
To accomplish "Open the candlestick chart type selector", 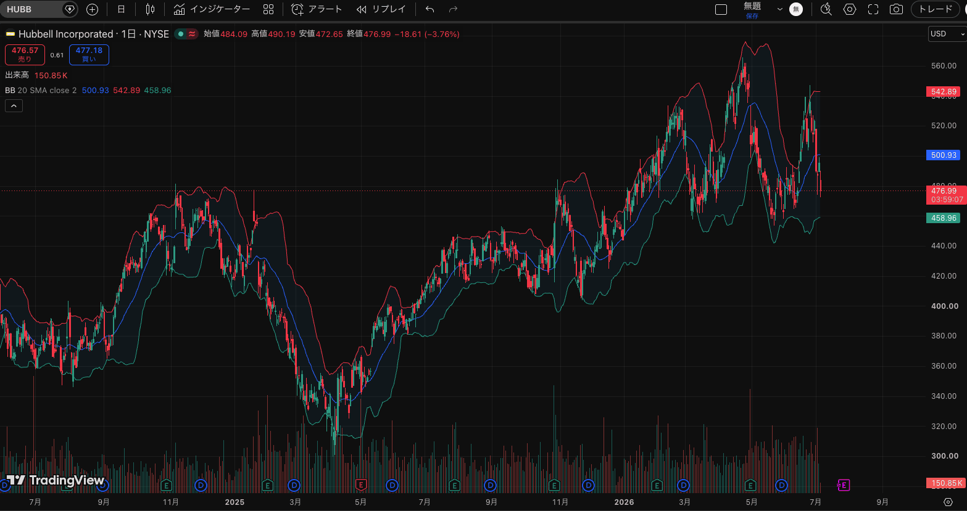I will point(150,9).
